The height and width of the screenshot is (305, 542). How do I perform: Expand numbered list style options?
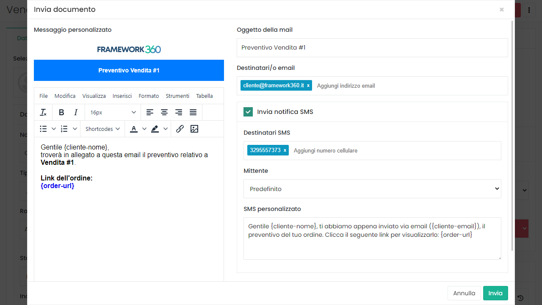[x=75, y=129]
